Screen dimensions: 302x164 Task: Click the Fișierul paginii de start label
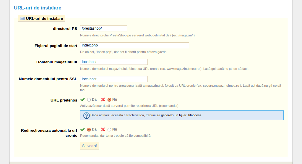(56, 46)
